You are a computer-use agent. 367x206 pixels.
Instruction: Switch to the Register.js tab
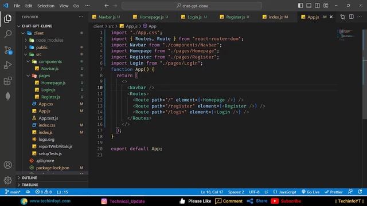click(235, 17)
